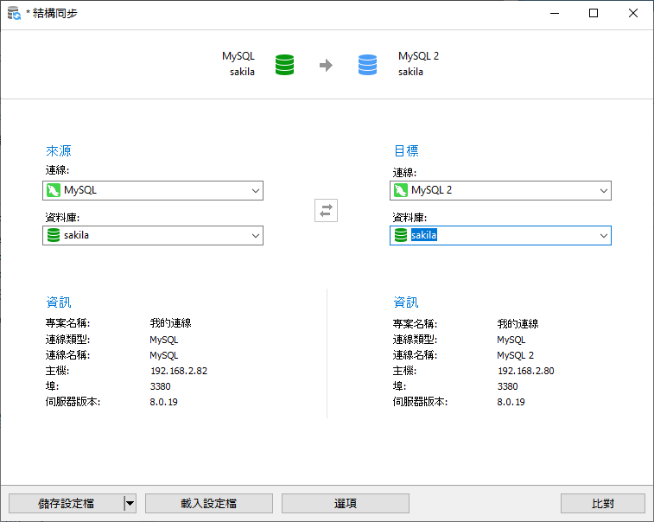Open the 選項 options button
This screenshot has height=522, width=654.
(346, 503)
